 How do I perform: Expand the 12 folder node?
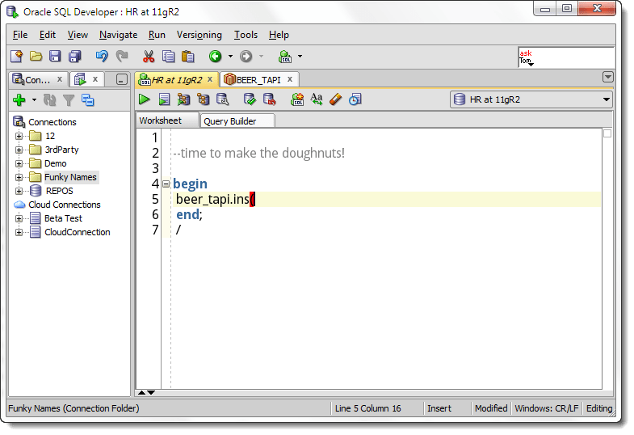click(x=19, y=137)
